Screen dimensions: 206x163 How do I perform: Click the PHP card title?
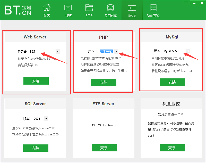104,37
